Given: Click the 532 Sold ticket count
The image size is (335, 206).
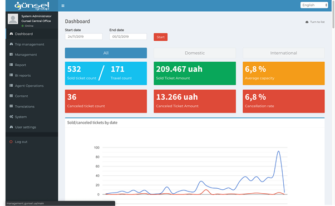Looking at the screenshot, I should (x=82, y=72).
